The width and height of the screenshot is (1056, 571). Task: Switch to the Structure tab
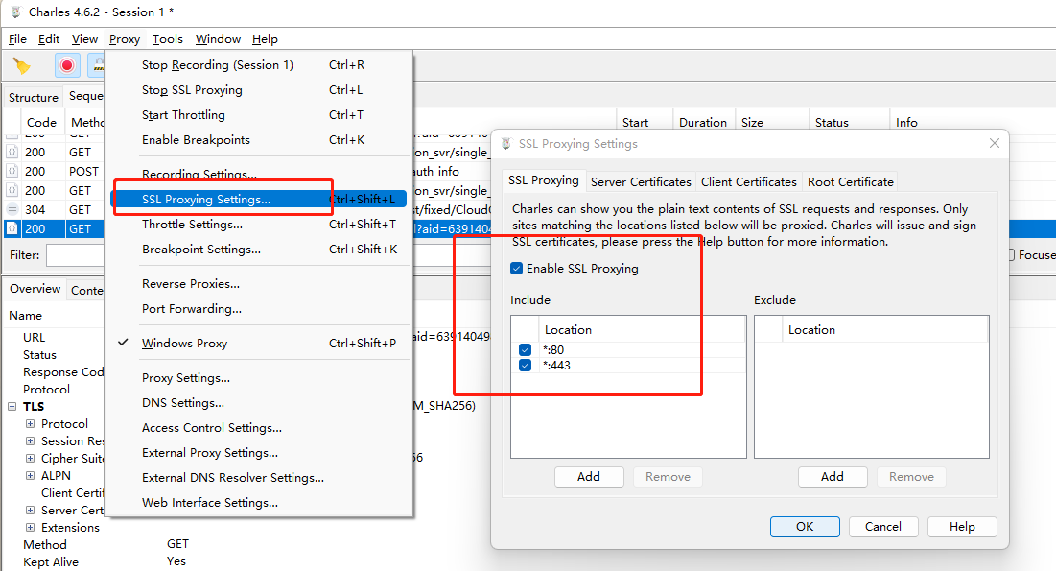[x=33, y=97]
